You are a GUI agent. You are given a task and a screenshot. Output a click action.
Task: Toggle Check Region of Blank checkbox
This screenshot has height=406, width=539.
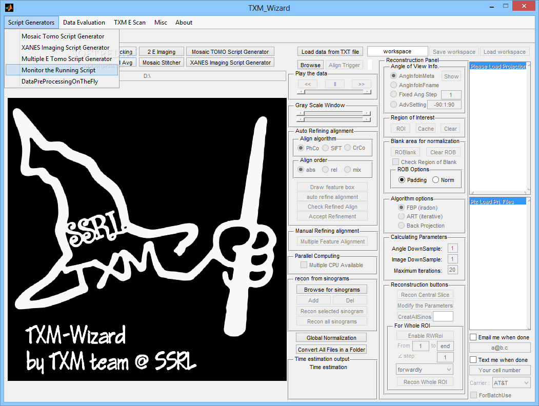[x=396, y=162]
